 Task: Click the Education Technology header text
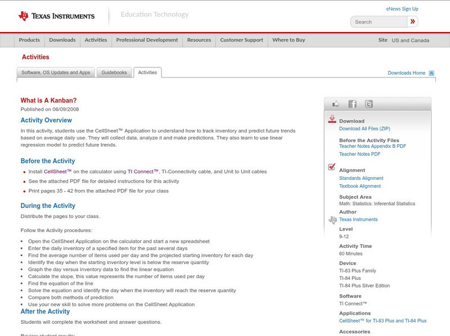[x=155, y=15]
